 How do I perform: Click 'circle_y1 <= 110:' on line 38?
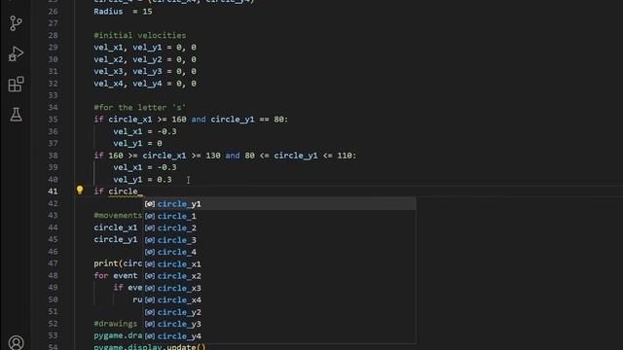(x=315, y=156)
